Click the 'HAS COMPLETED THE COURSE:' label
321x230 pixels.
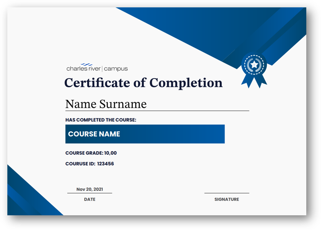tap(101, 120)
